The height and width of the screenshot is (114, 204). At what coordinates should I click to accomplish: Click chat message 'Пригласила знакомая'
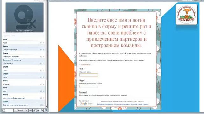11,57
